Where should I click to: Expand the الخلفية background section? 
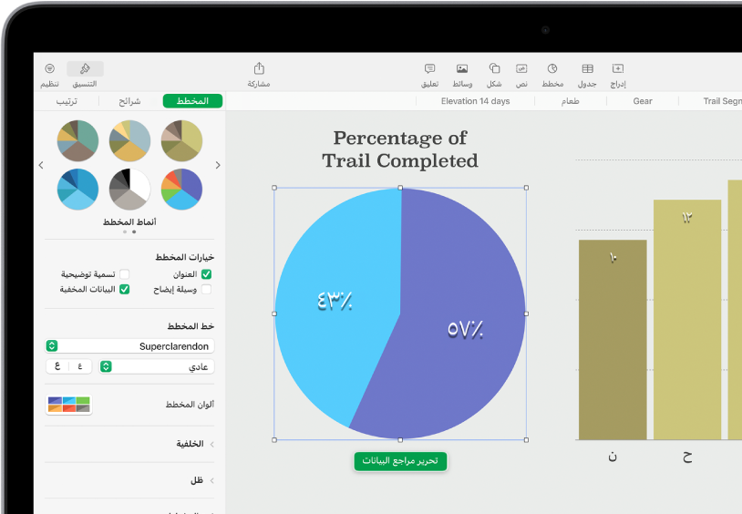click(x=211, y=444)
